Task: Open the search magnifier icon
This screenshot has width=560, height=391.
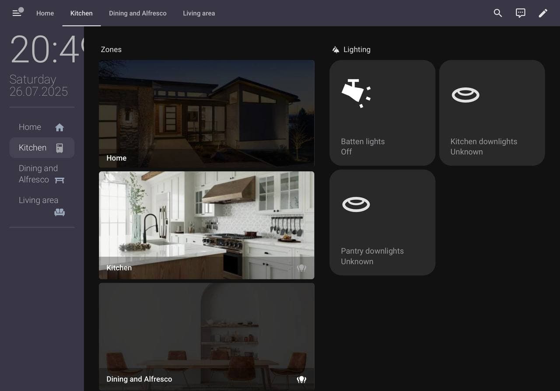Action: click(498, 13)
